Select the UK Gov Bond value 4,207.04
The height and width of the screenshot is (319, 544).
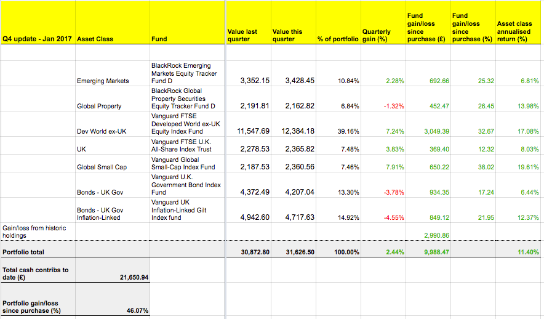[x=293, y=192]
